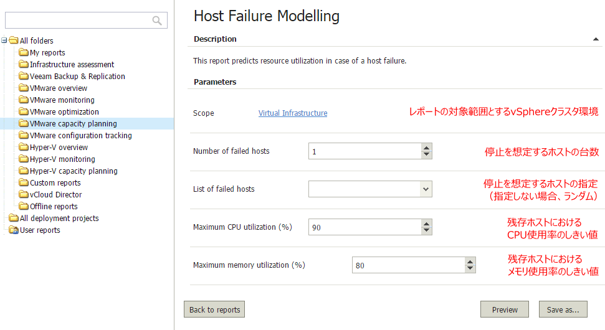Click the vCloud Director folder icon

(24, 194)
